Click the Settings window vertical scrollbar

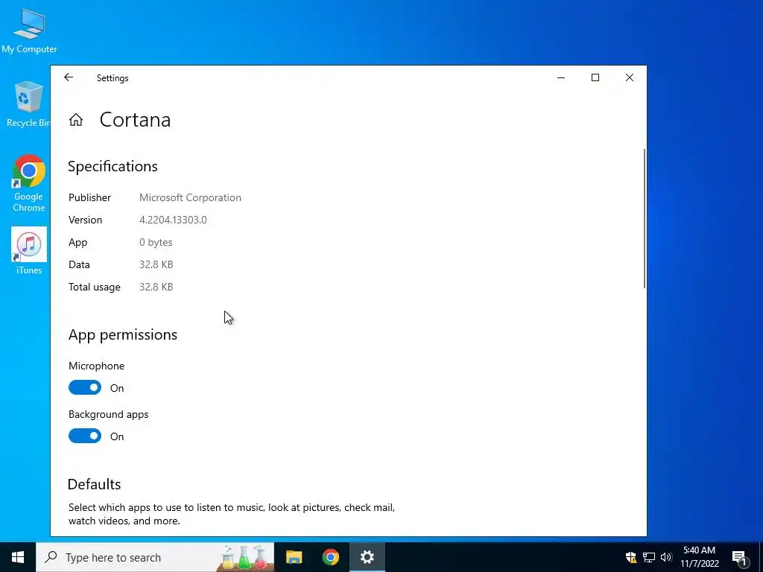(645, 218)
